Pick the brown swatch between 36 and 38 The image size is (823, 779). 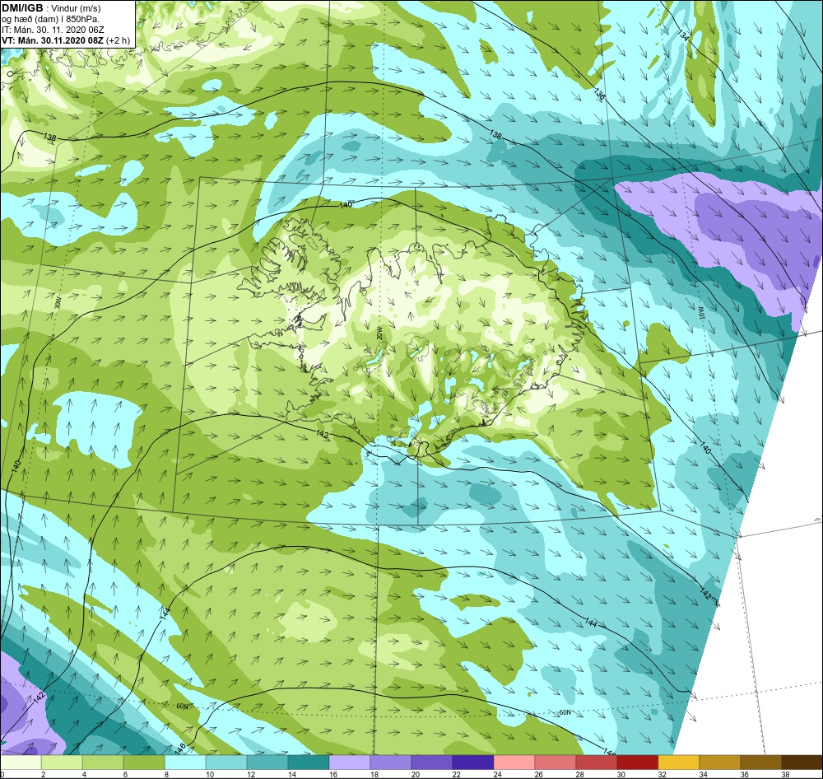(761, 763)
